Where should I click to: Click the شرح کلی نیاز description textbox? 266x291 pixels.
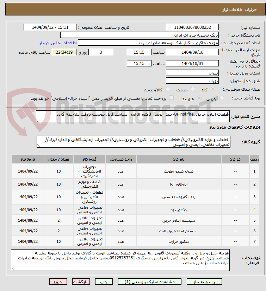(x=133, y=116)
